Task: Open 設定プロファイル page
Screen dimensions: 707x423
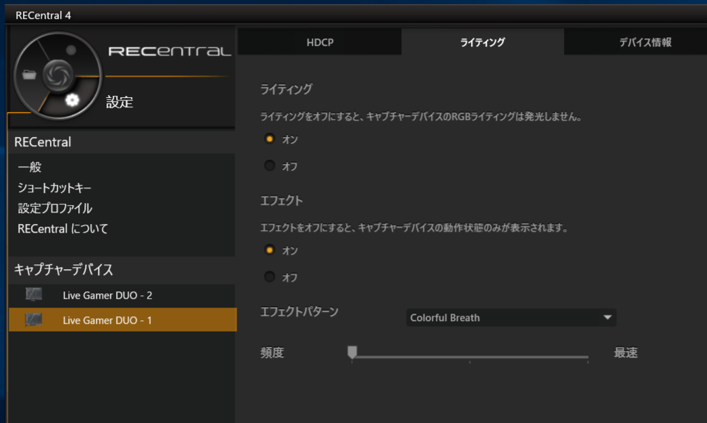Action: tap(55, 208)
